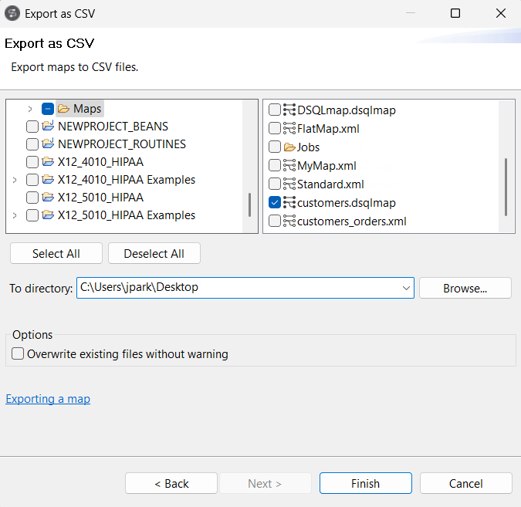Open the To directory dropdown list
Viewport: 521px width, 507px height.
406,288
